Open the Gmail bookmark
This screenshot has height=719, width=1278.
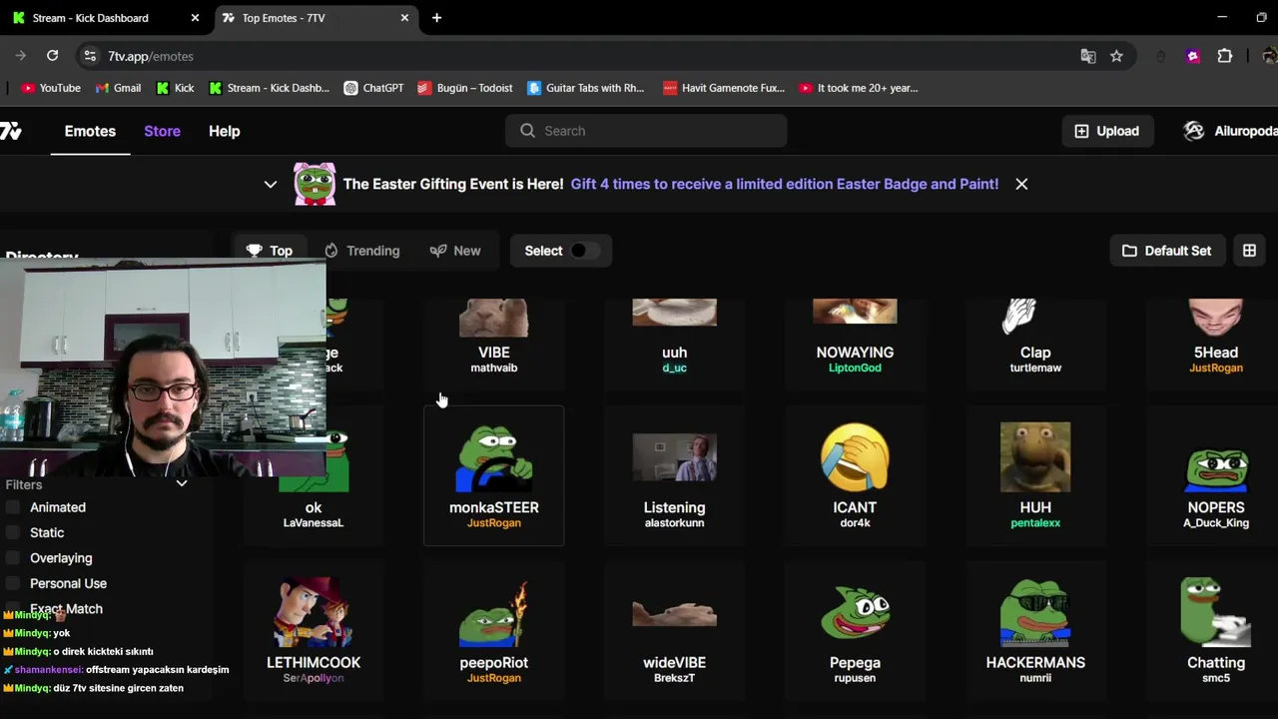click(118, 88)
